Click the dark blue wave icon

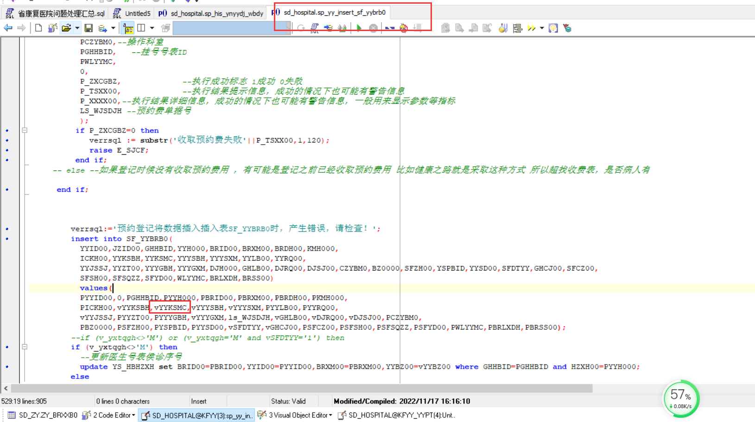point(390,28)
